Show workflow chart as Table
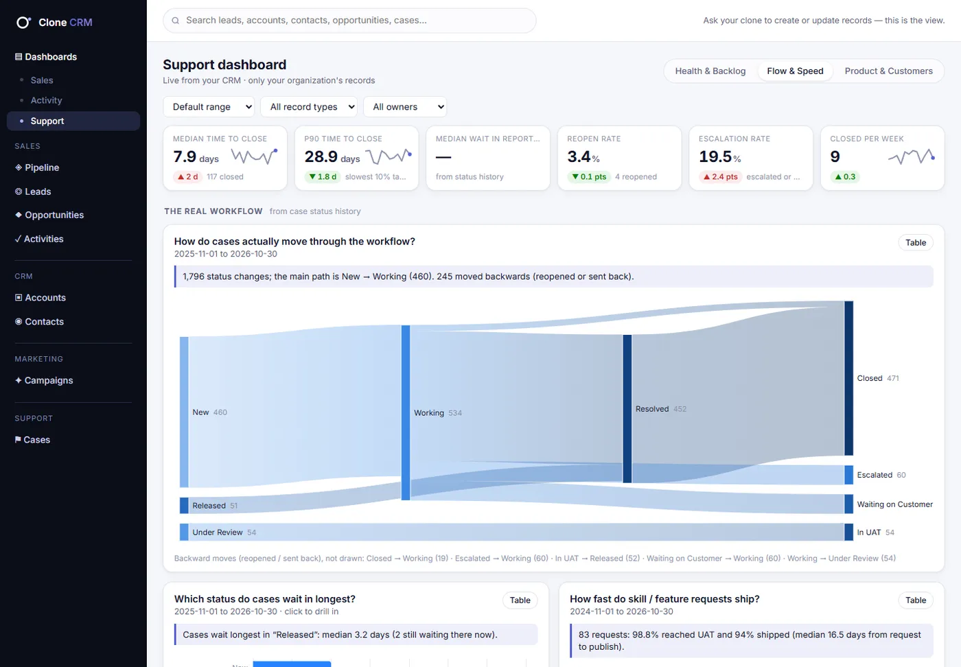Image resolution: width=961 pixels, height=667 pixels. [x=916, y=243]
